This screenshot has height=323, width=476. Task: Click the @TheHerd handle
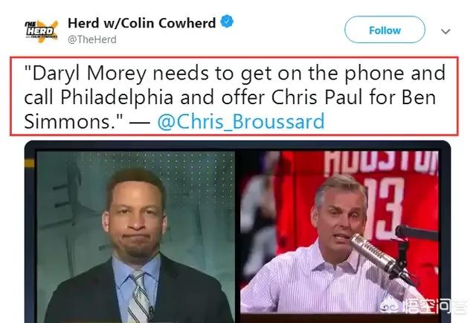[x=92, y=39]
